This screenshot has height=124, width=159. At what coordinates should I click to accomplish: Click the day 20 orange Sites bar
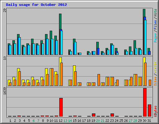[99, 80]
